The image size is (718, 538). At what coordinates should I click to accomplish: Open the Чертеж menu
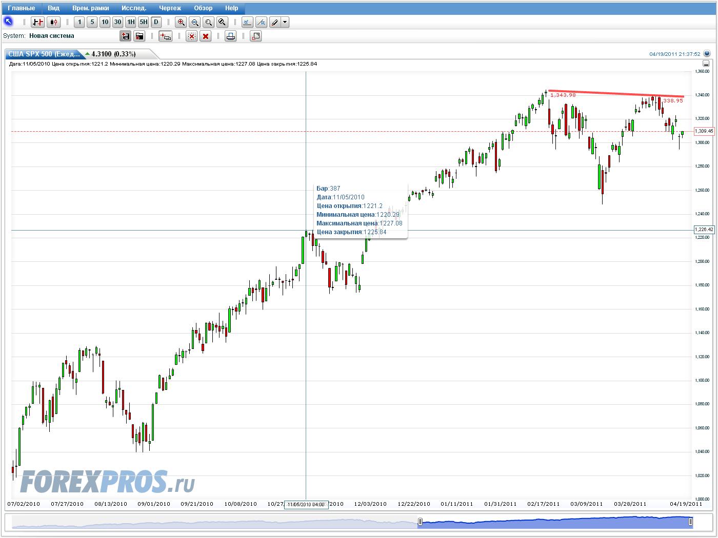[x=170, y=8]
